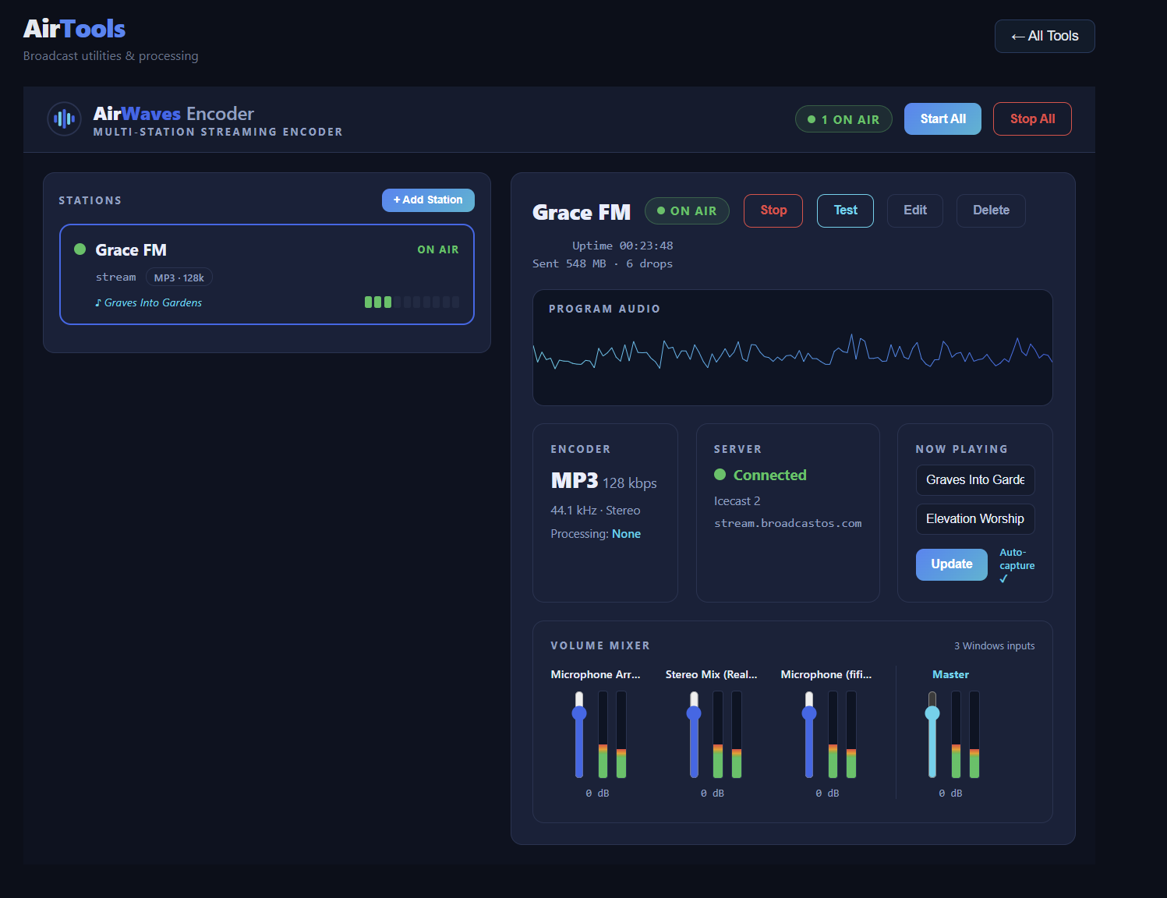Click the Master channel level meter bars
The width and height of the screenshot is (1167, 898).
(965, 734)
